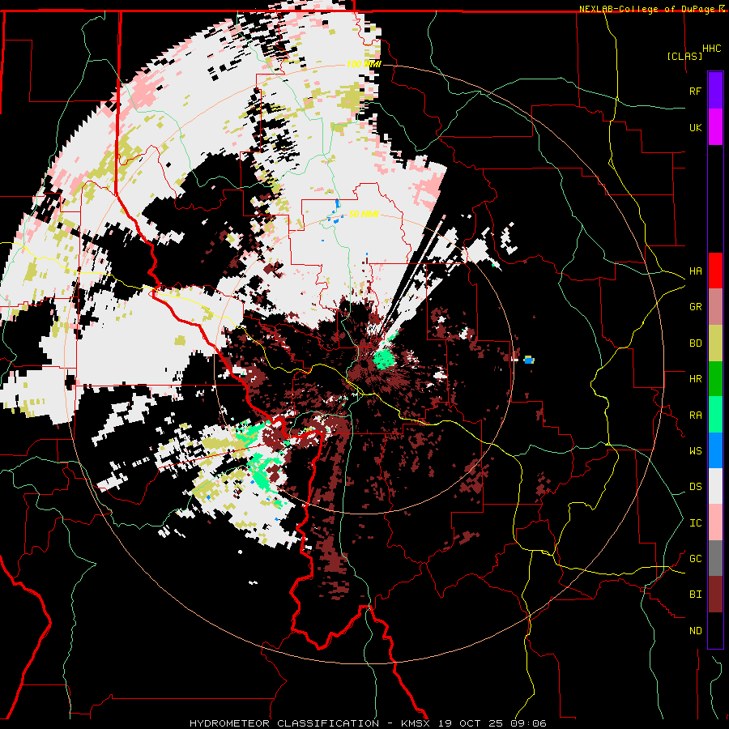Click the ND legend label
Viewport: 729px width, 729px height.
pos(695,631)
